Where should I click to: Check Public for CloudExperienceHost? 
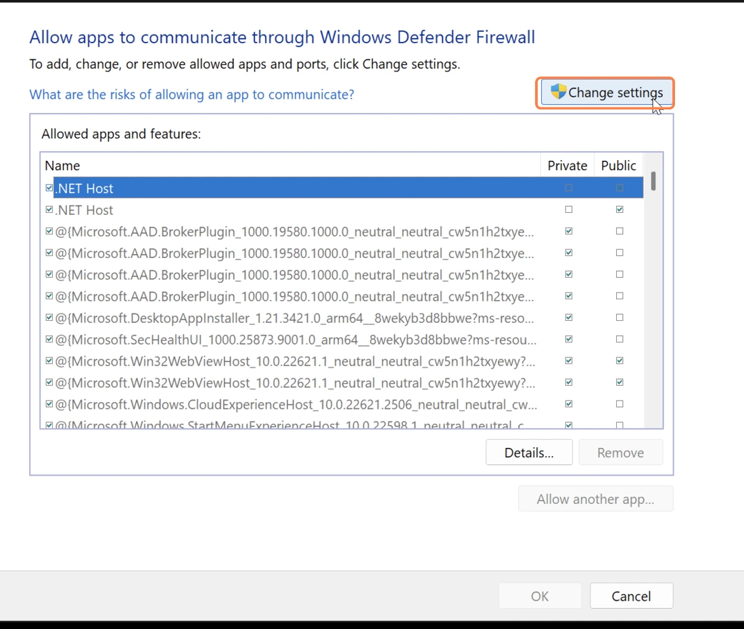(619, 404)
